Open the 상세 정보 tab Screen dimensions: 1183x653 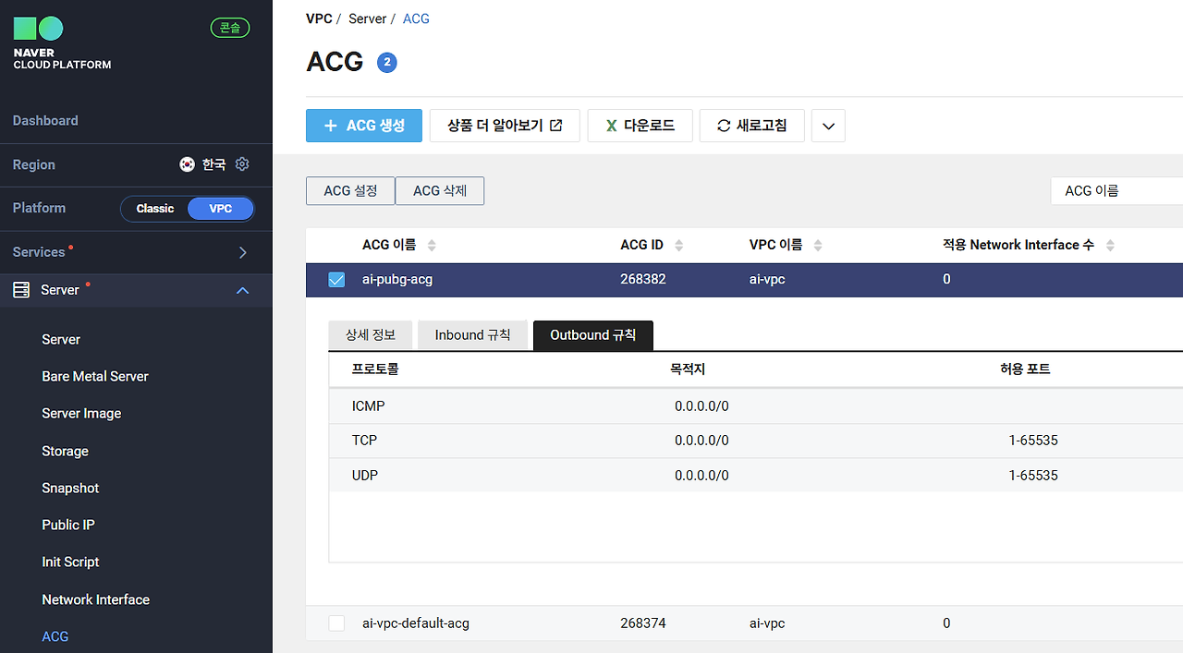[x=370, y=334]
